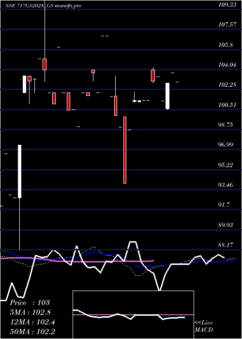The image size is (242, 339).
Task: Select the 105.8 price level label
Action: pyautogui.click(x=226, y=45)
